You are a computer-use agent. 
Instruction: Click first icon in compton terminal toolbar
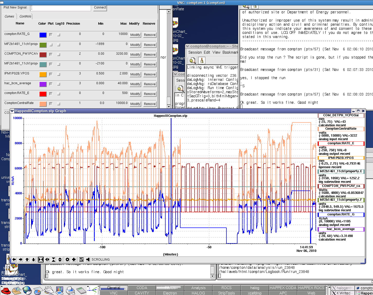pos(192,61)
